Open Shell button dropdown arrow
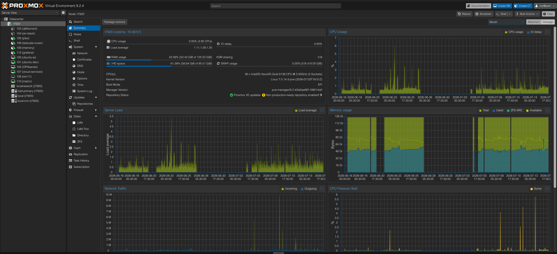 (x=510, y=14)
